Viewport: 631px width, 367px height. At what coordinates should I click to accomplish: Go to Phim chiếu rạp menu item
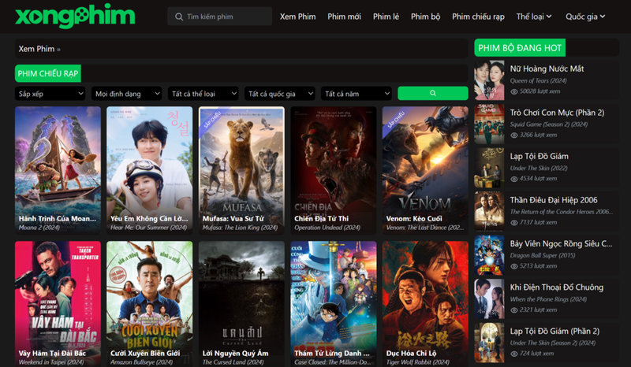coord(478,17)
